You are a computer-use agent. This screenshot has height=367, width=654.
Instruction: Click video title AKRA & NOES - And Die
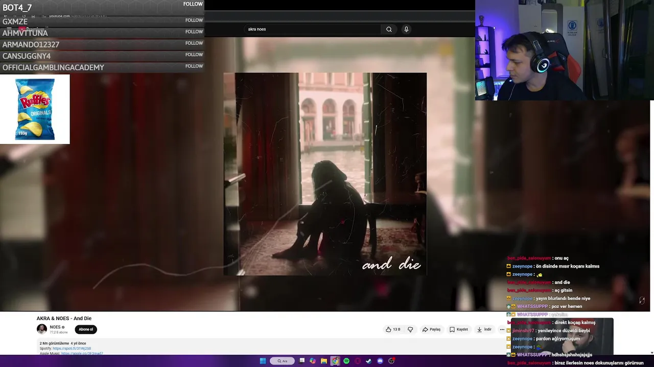[64, 319]
